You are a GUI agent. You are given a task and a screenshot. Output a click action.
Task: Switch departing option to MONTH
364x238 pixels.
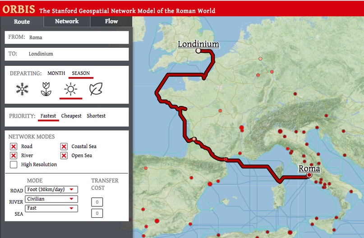[56, 73]
